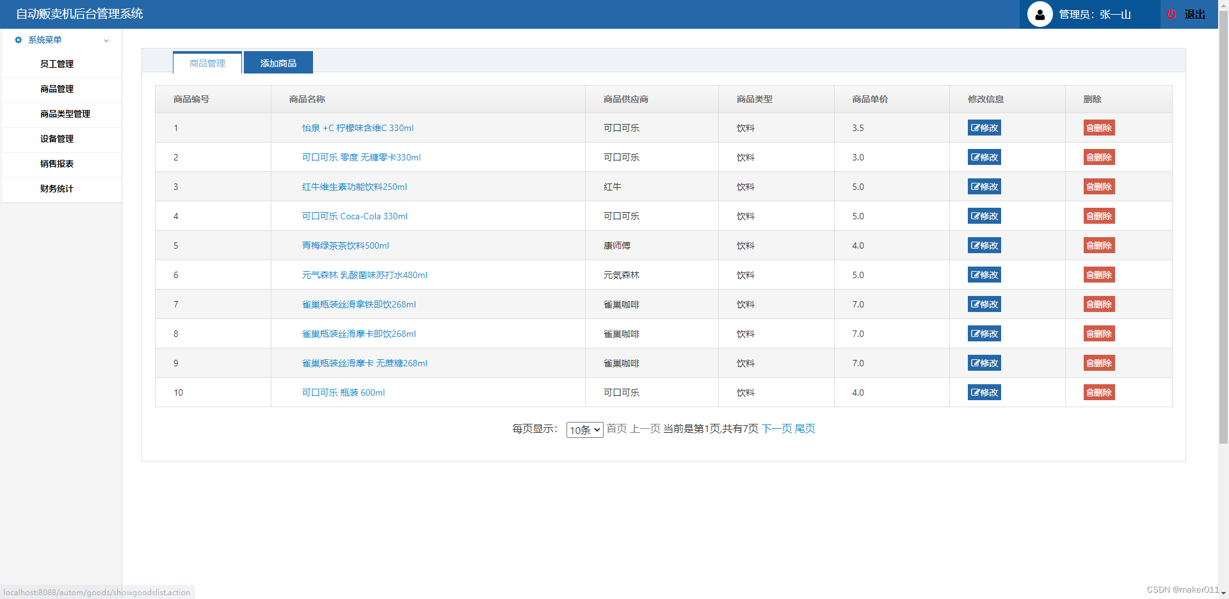Delete product 2 可口可乐 零度 with 删除
Screen dimensions: 1229x599
1099,157
